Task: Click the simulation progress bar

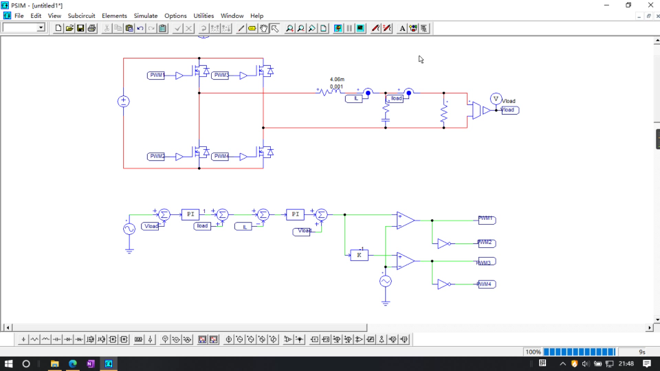Action: 580,352
